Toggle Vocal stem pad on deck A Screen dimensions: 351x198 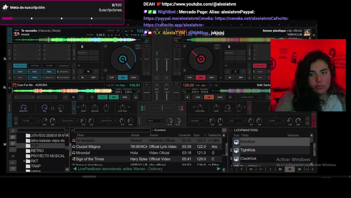(x=20, y=71)
